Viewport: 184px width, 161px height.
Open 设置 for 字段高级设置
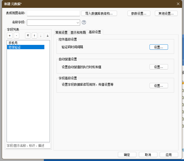[x=159, y=86]
